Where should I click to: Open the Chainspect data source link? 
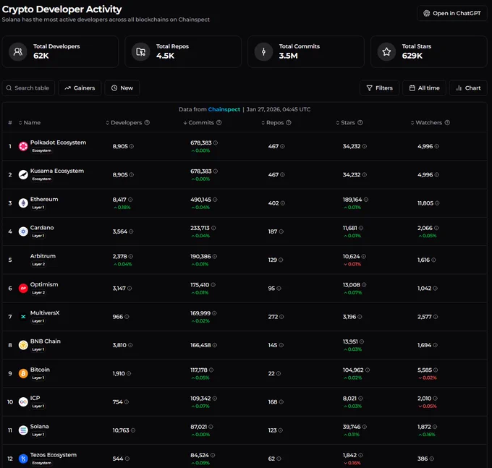click(224, 109)
